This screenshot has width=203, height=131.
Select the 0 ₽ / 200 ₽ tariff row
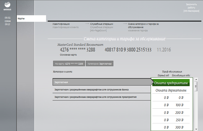click(171, 112)
